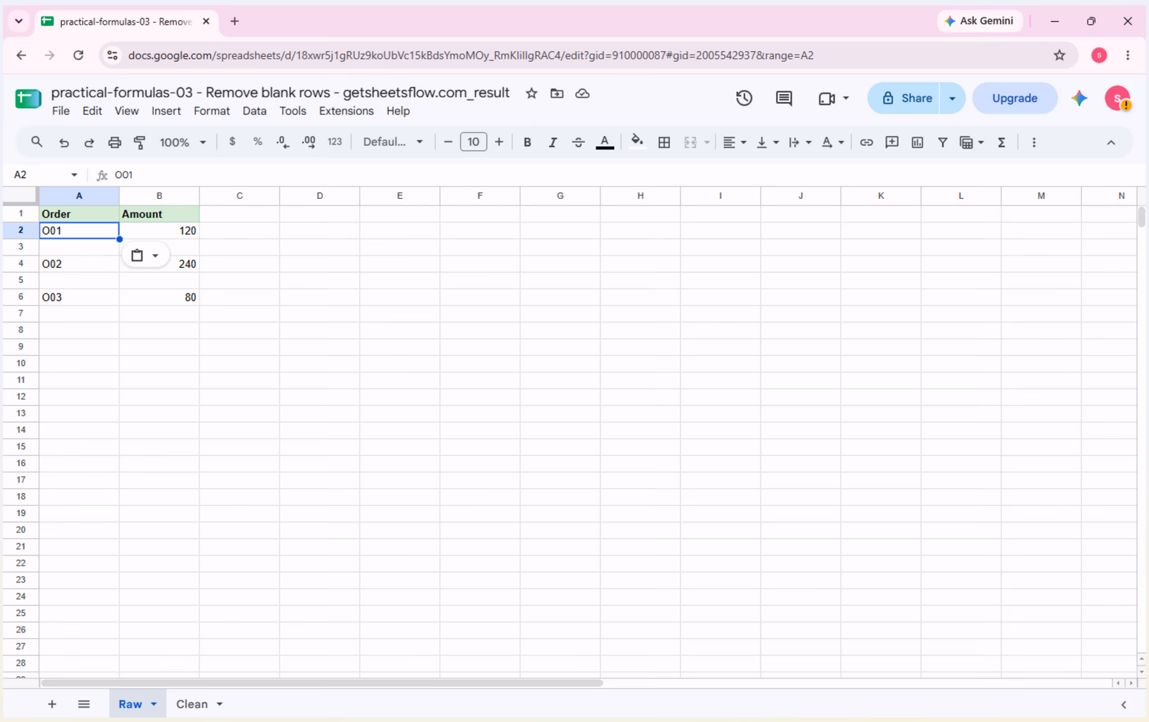The width and height of the screenshot is (1149, 722).
Task: Open the font family dropdown
Action: (393, 142)
